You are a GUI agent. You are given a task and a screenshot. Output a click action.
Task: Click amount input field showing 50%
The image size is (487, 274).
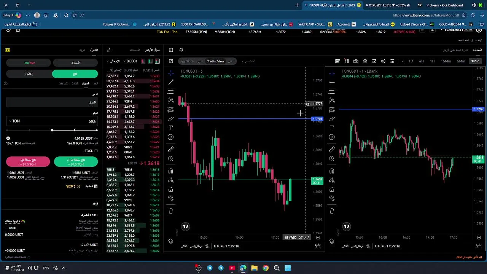(52, 121)
